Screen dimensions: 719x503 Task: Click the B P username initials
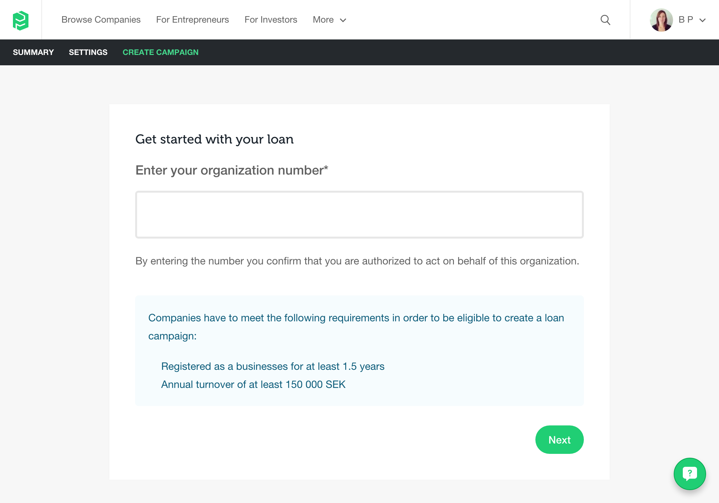(x=686, y=20)
